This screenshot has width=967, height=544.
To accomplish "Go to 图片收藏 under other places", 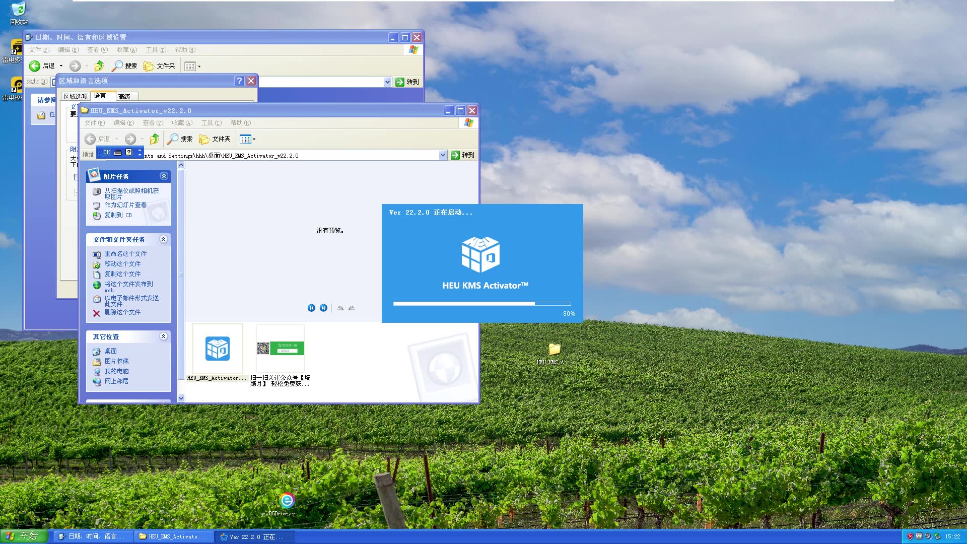I will 116,361.
